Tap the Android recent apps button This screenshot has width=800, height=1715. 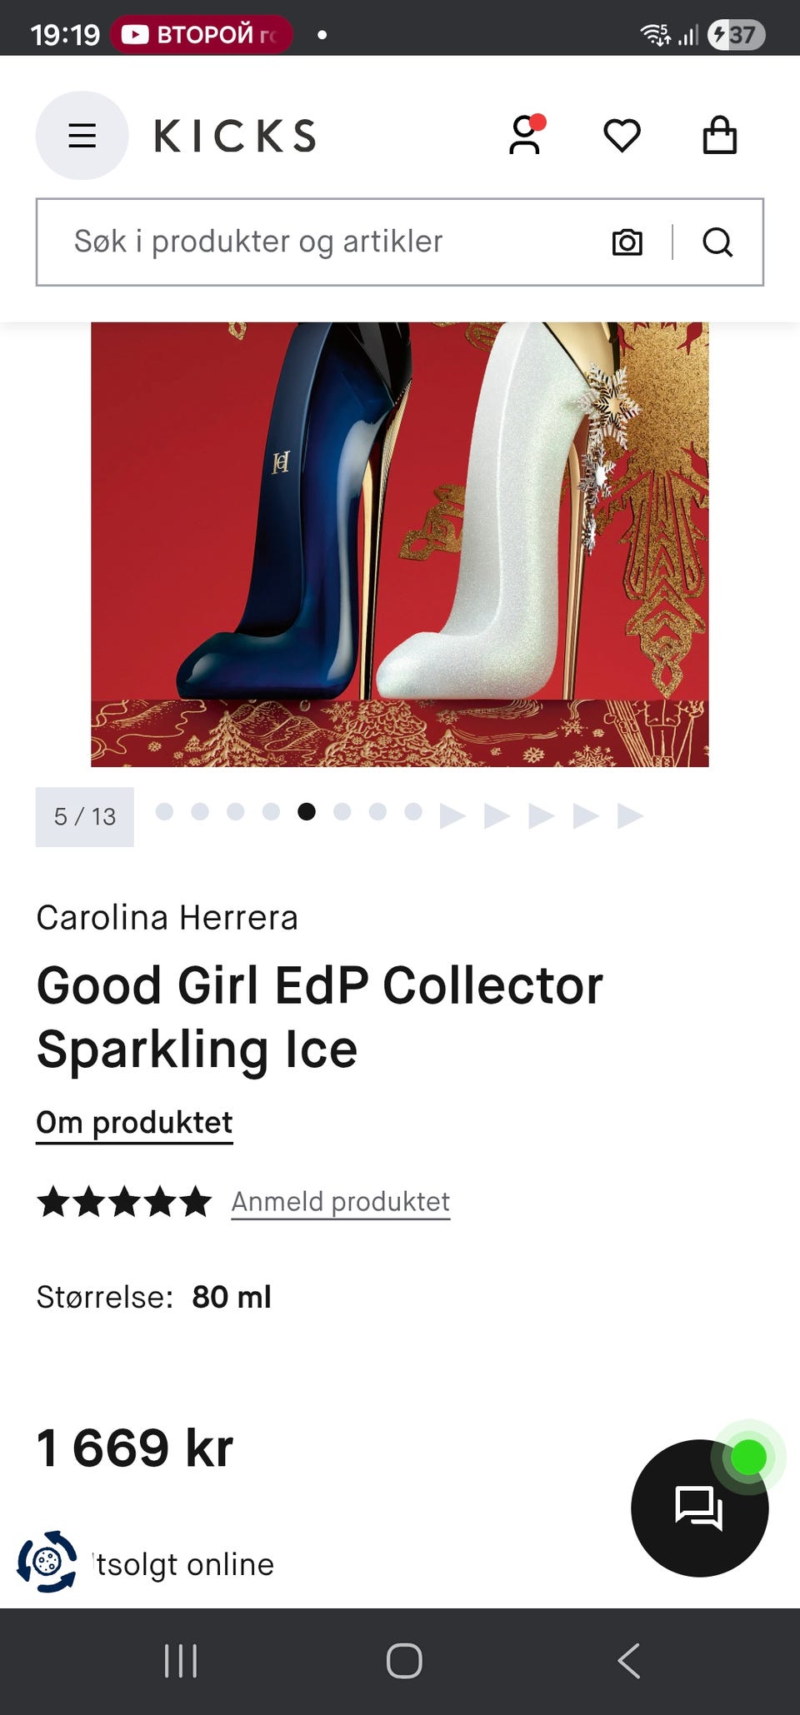[181, 1661]
